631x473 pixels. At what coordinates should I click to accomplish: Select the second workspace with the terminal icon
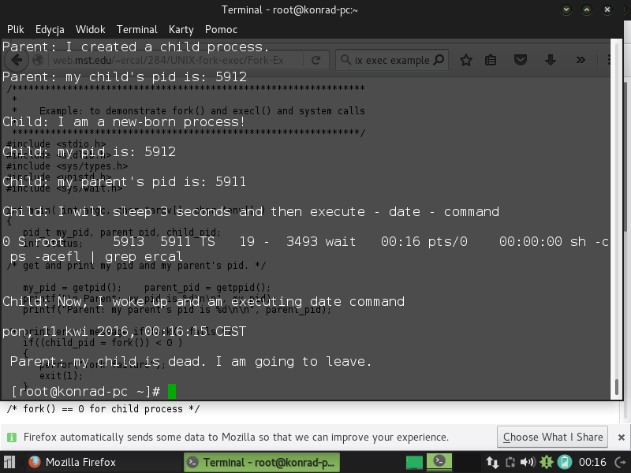(x=439, y=462)
